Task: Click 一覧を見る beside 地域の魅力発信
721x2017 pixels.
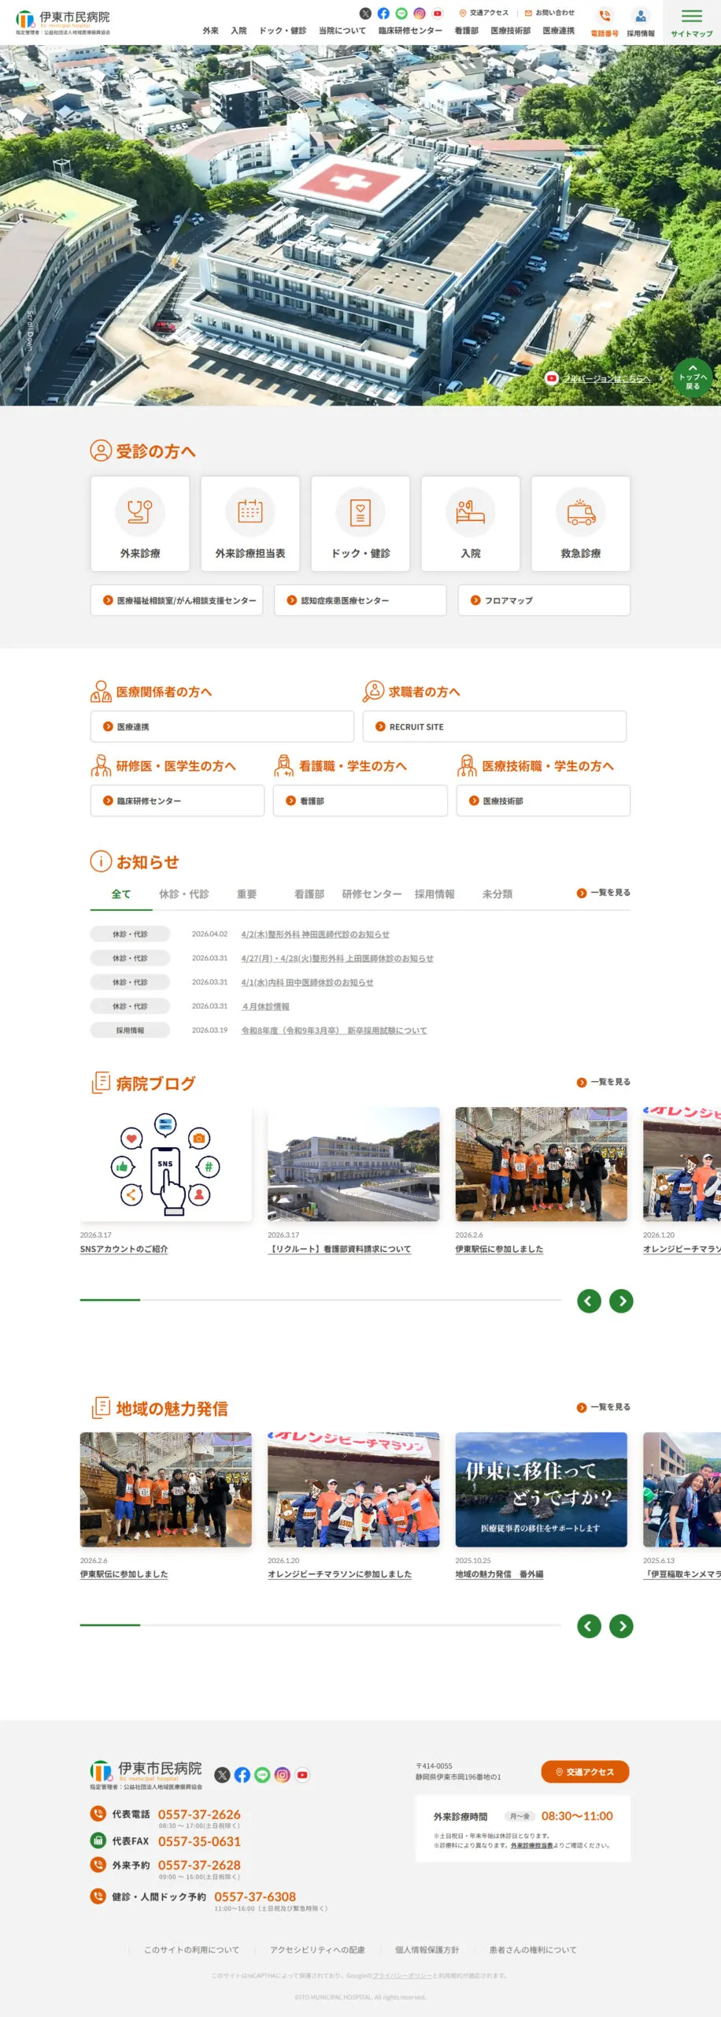Action: [604, 1407]
